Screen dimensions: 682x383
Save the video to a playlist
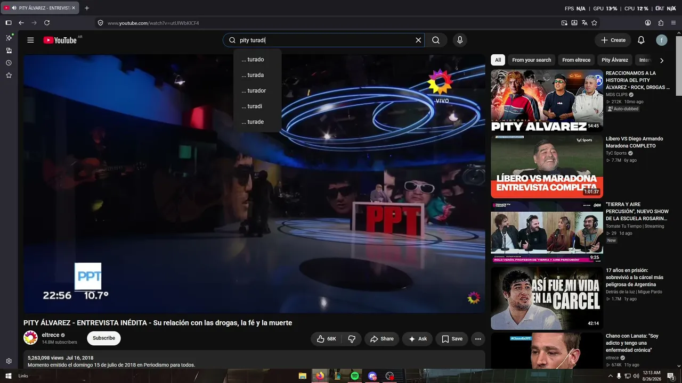coord(452,339)
